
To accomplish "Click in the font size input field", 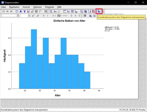I will click(24, 16).
